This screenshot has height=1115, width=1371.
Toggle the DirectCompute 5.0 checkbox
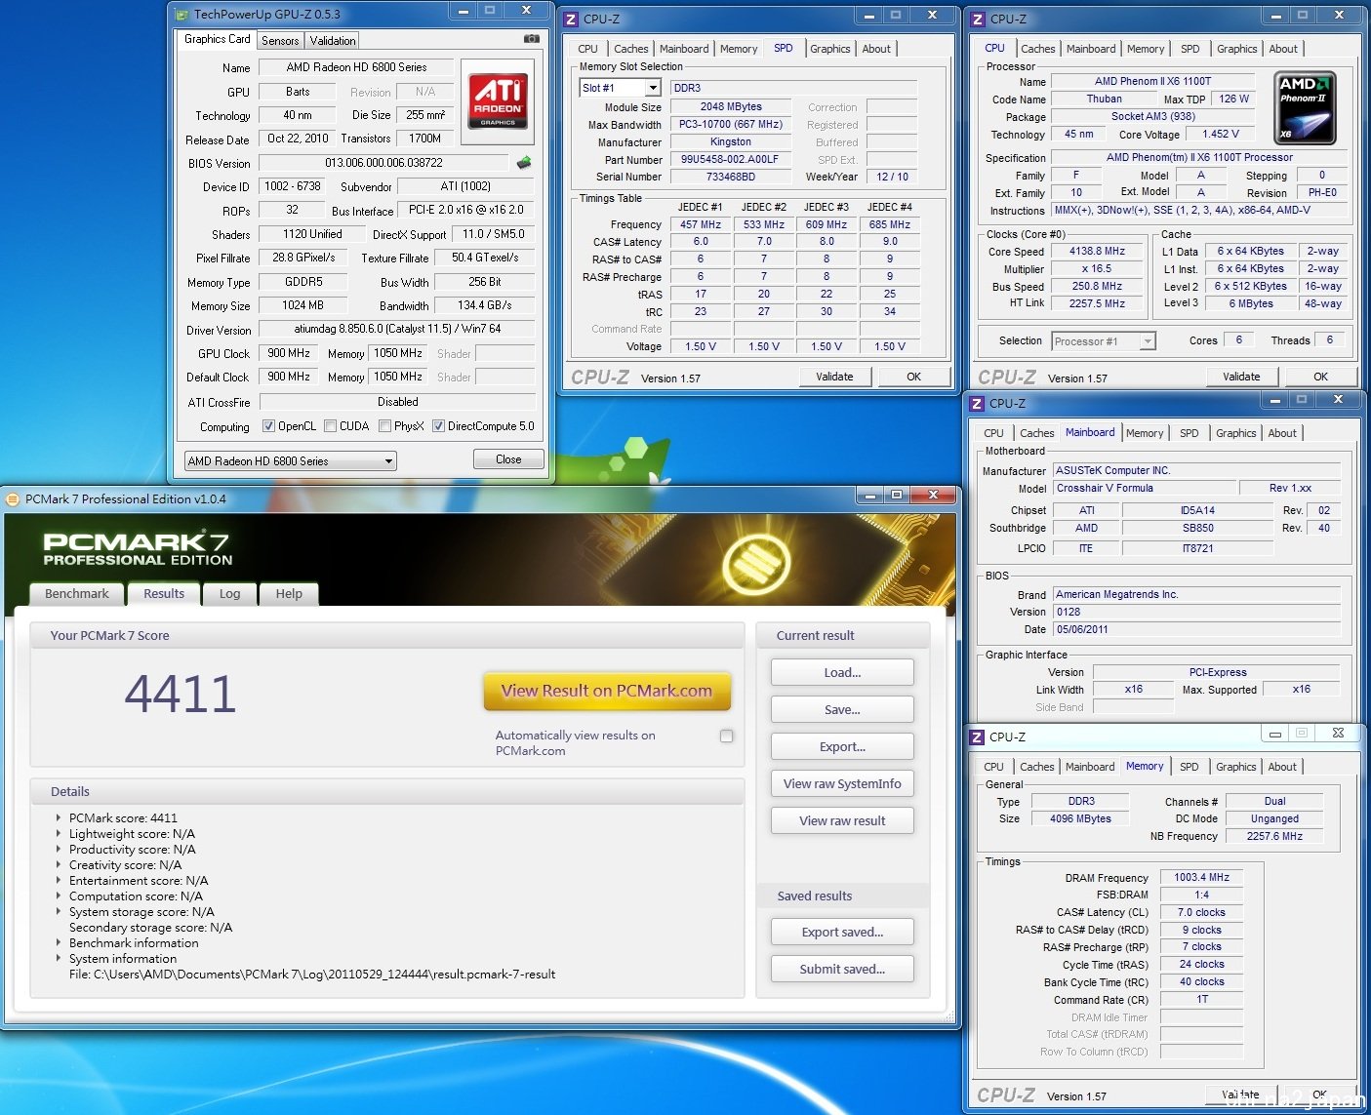439,426
